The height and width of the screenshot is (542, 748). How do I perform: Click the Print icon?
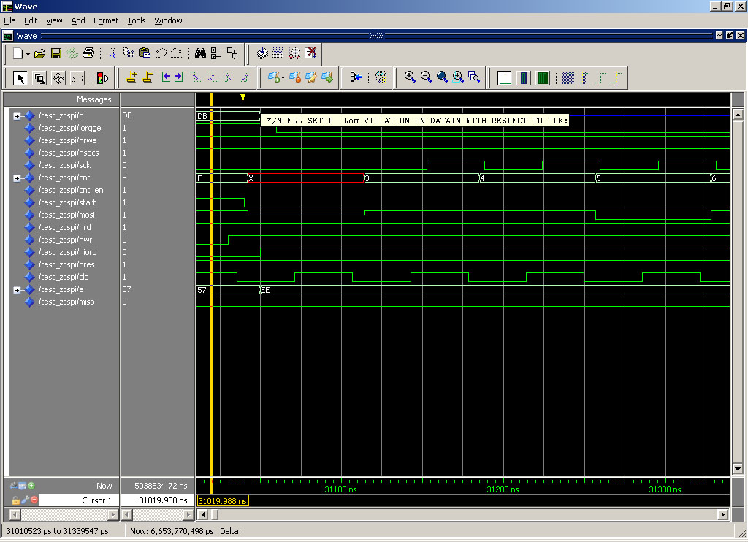[x=88, y=53]
